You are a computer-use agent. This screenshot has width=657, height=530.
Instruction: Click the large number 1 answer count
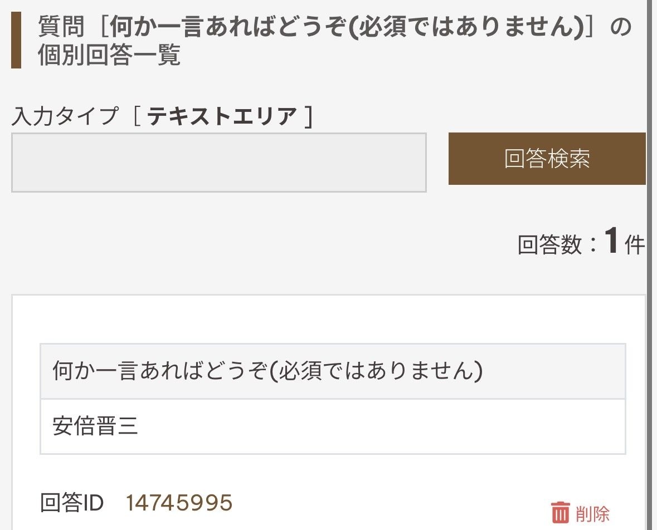click(611, 242)
